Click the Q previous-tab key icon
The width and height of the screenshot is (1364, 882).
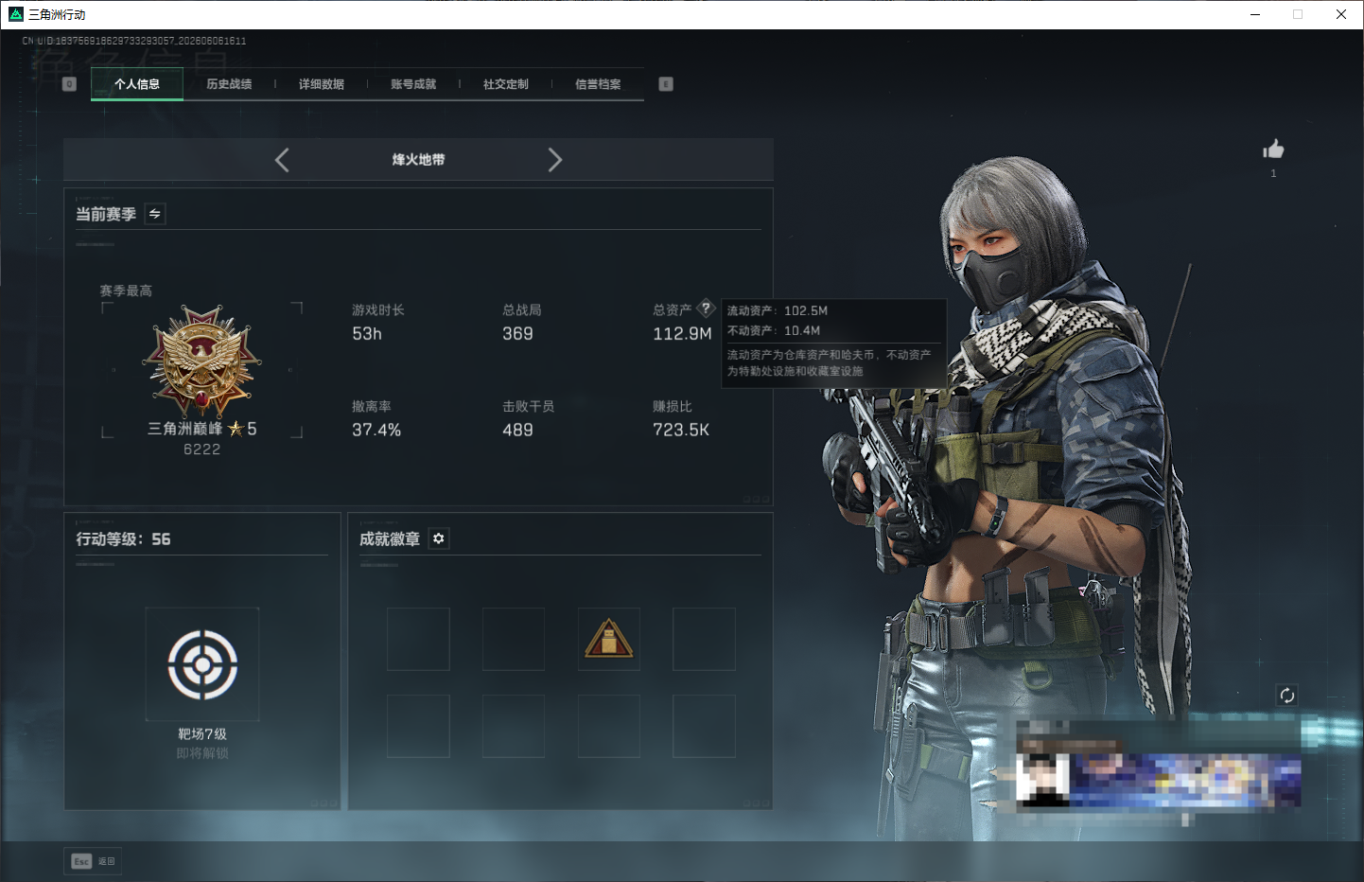(x=69, y=84)
